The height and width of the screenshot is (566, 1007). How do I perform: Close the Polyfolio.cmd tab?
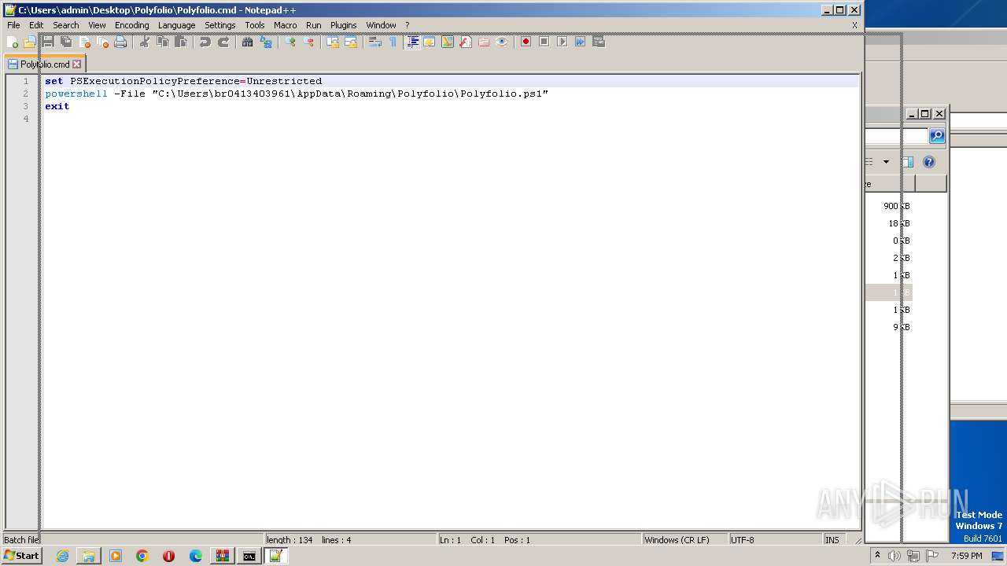click(x=76, y=64)
